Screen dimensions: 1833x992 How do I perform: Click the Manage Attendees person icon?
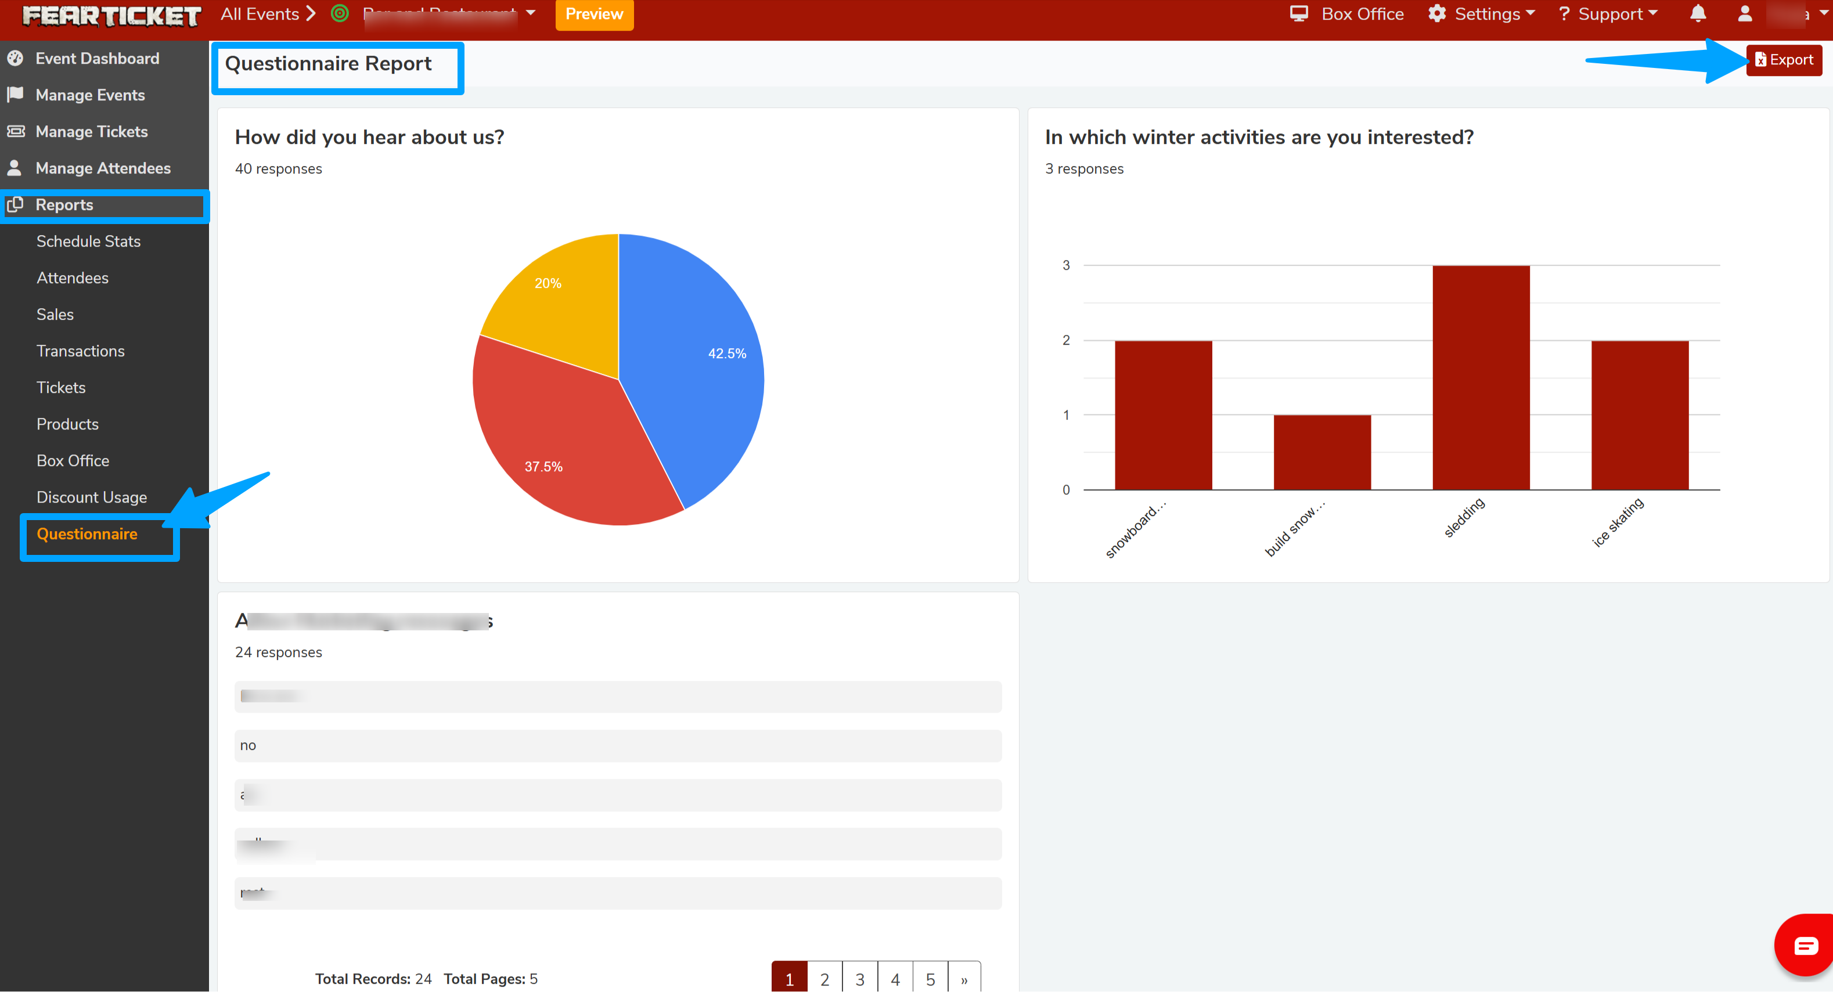click(15, 168)
